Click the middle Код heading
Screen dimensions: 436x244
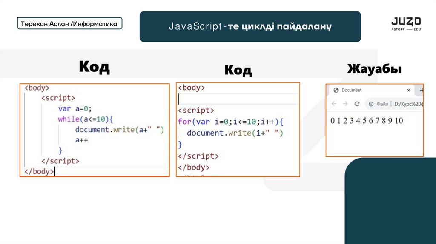(x=238, y=70)
